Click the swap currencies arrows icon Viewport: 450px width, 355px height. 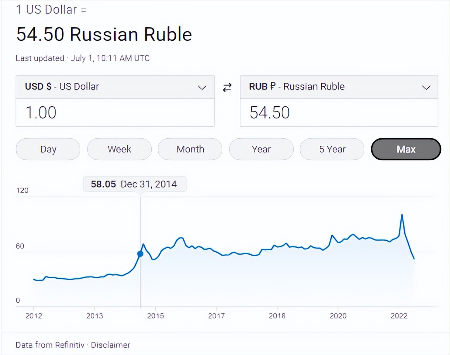(227, 88)
